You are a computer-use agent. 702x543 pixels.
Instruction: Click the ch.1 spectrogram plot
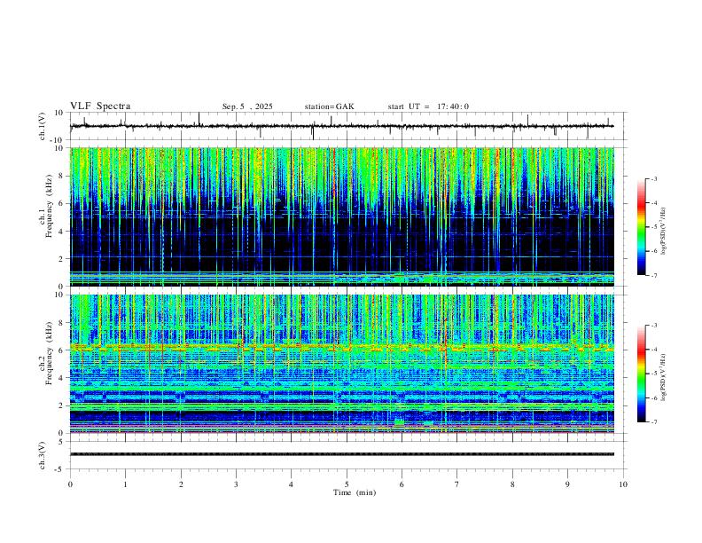coord(341,216)
